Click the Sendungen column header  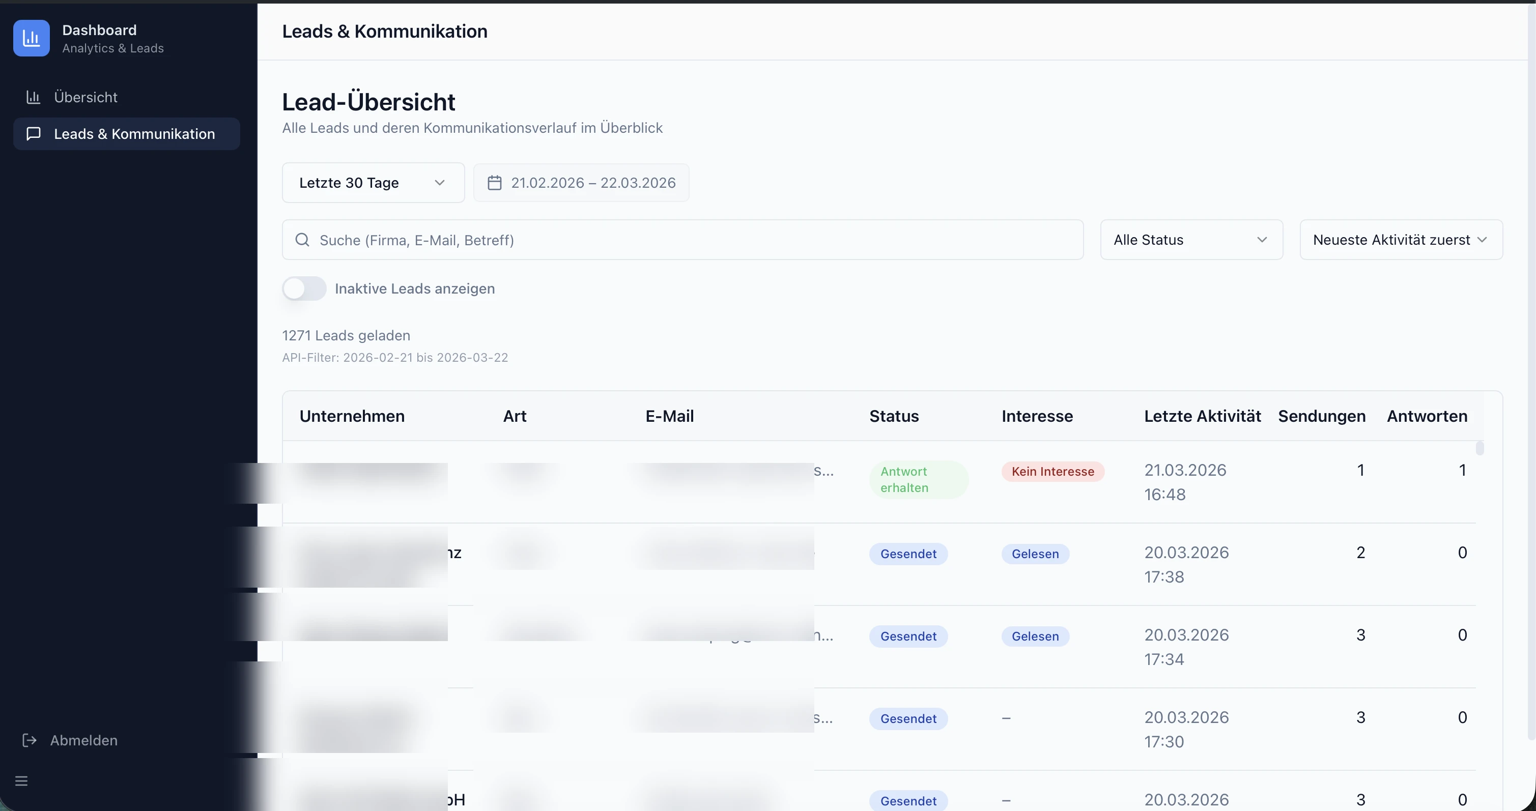coord(1321,417)
